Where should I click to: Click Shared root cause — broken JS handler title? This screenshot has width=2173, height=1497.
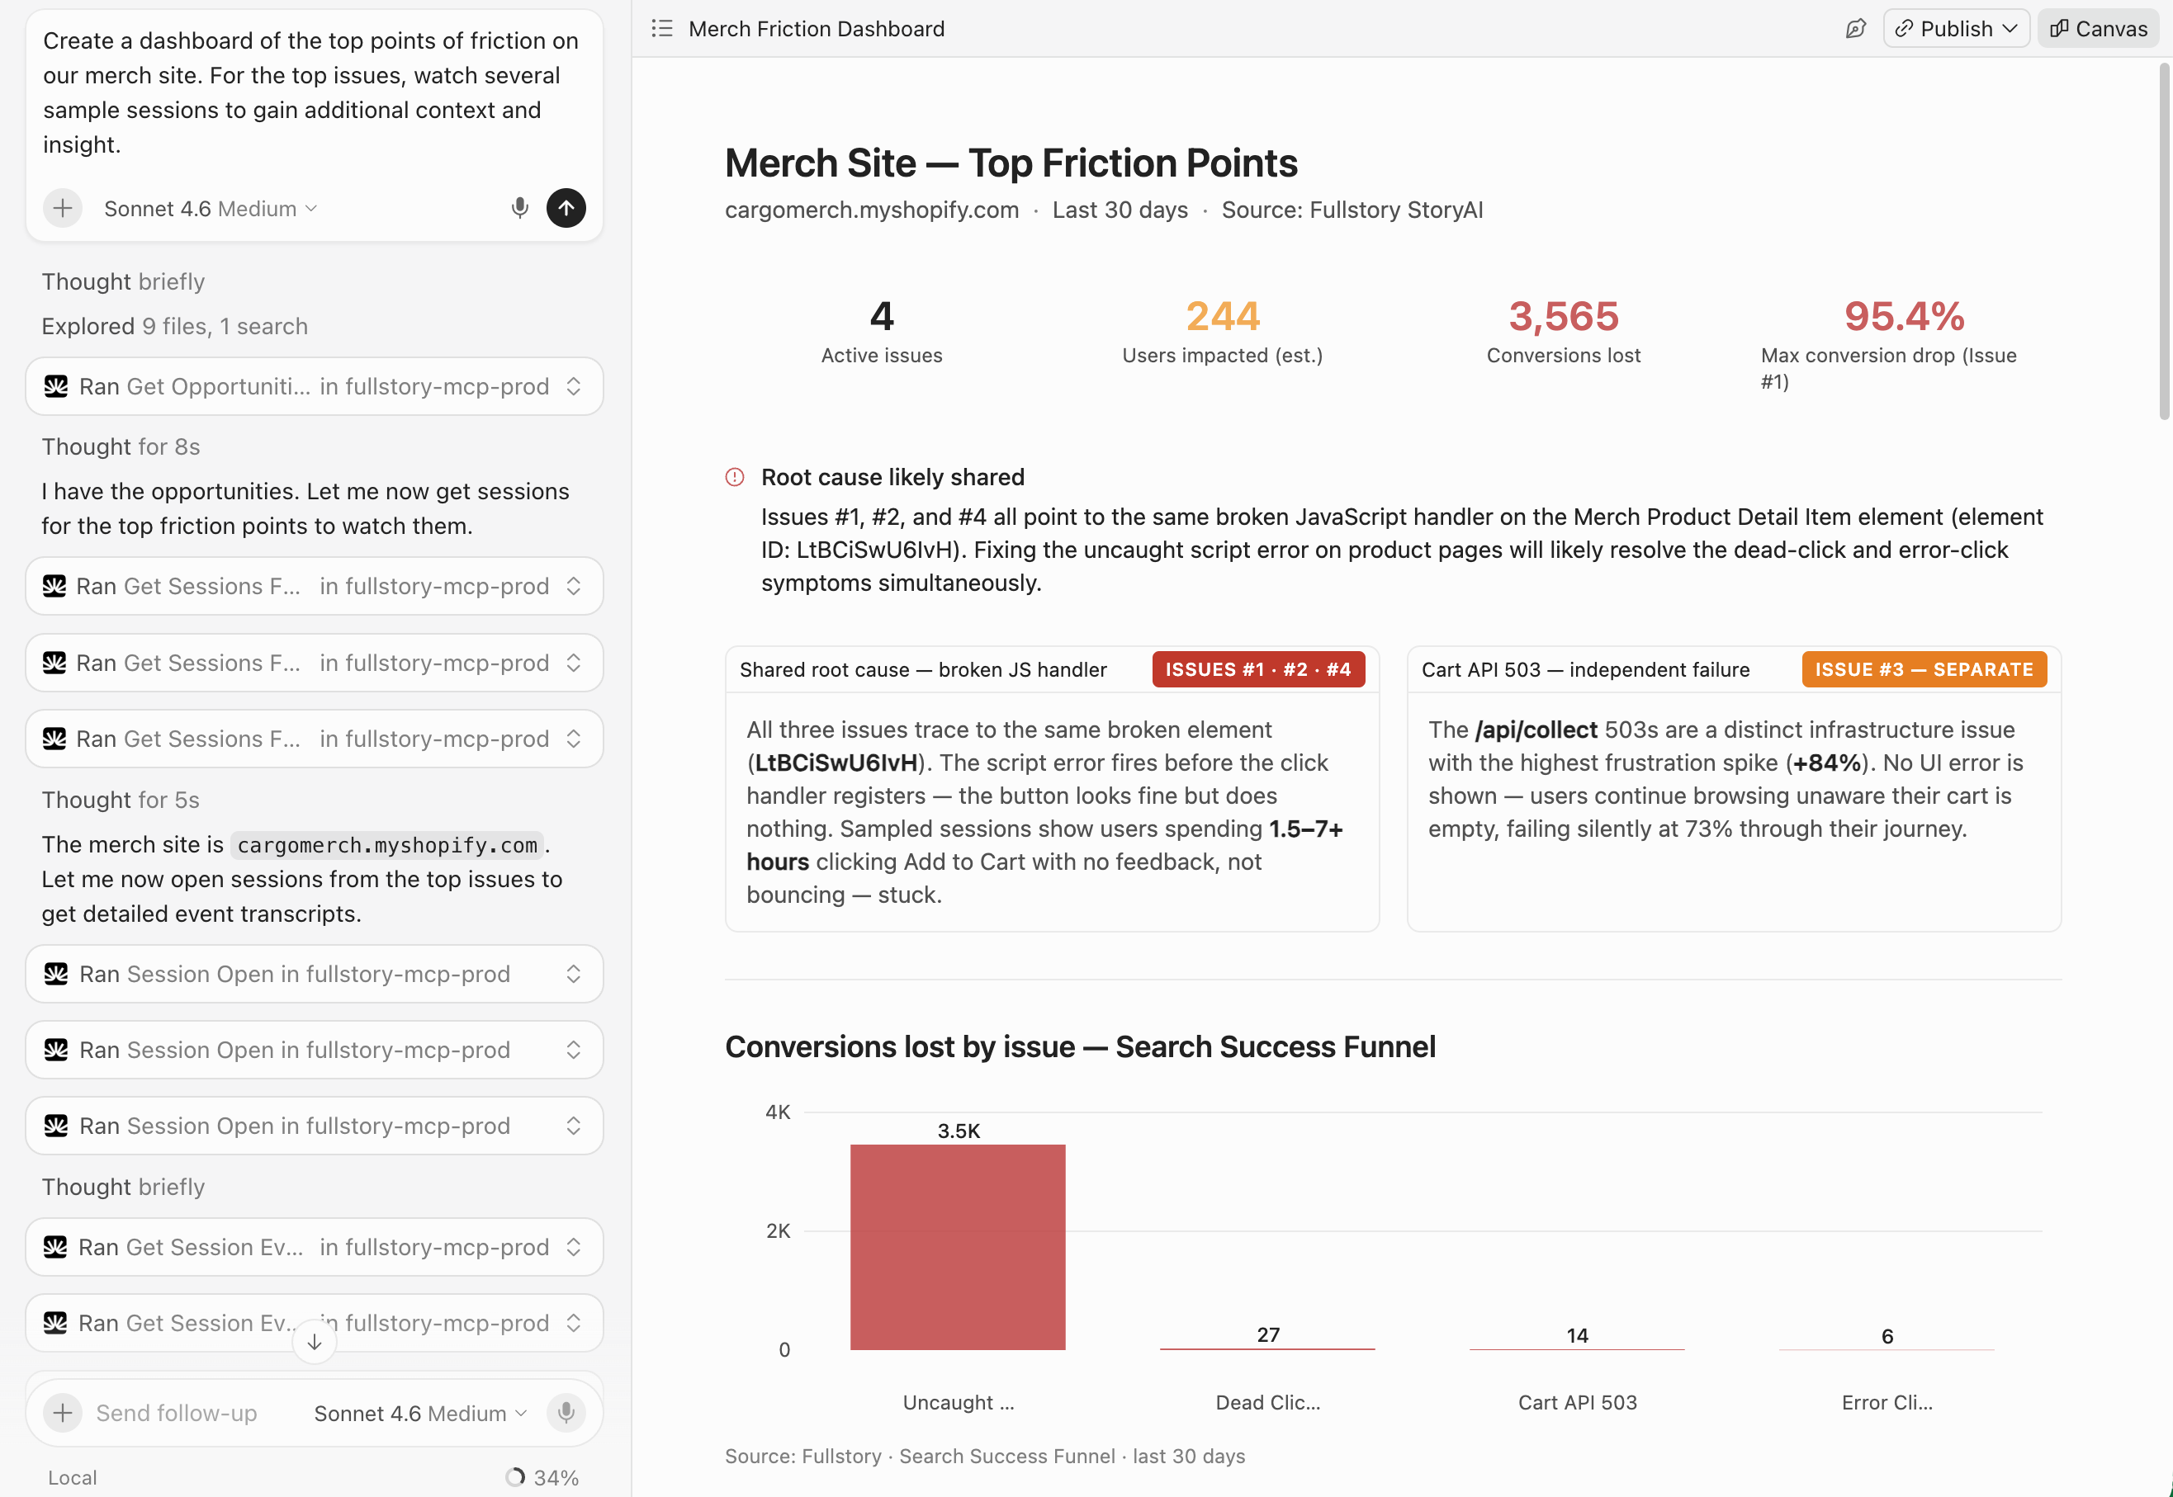tap(923, 670)
